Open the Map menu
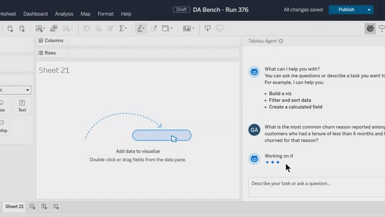Viewport: 385px width, 217px height. (85, 14)
